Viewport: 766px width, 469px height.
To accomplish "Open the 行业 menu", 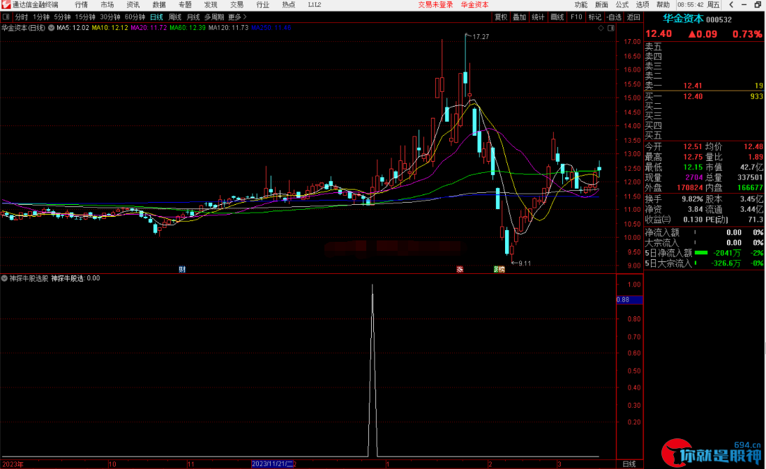I will coord(263,4).
